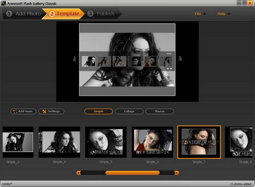Screen dimensions: 255x187
Task: Switch to the Theme template category
Action: click(x=159, y=111)
